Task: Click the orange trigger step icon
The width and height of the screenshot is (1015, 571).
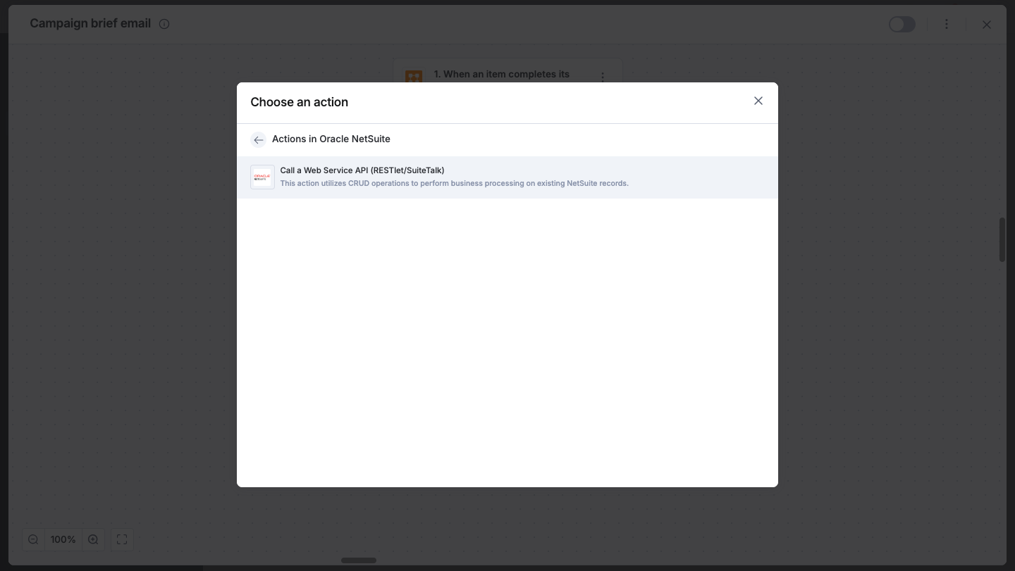Action: (x=414, y=76)
